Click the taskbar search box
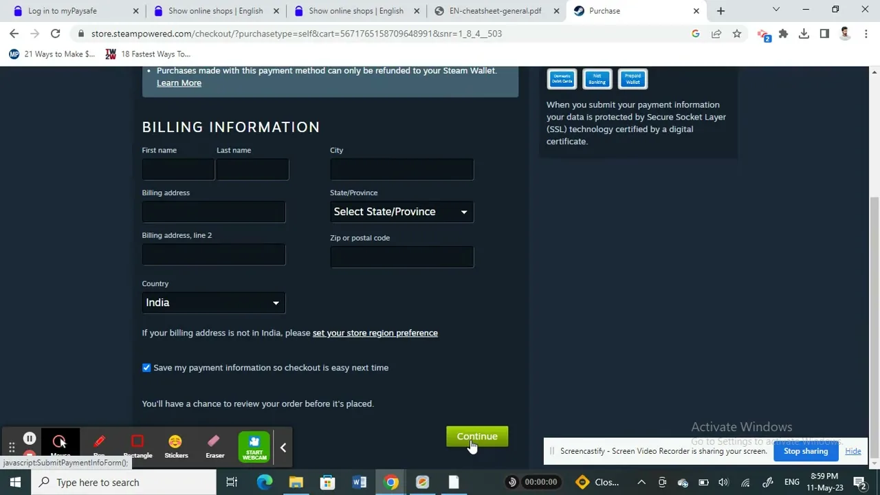 pyautogui.click(x=125, y=482)
